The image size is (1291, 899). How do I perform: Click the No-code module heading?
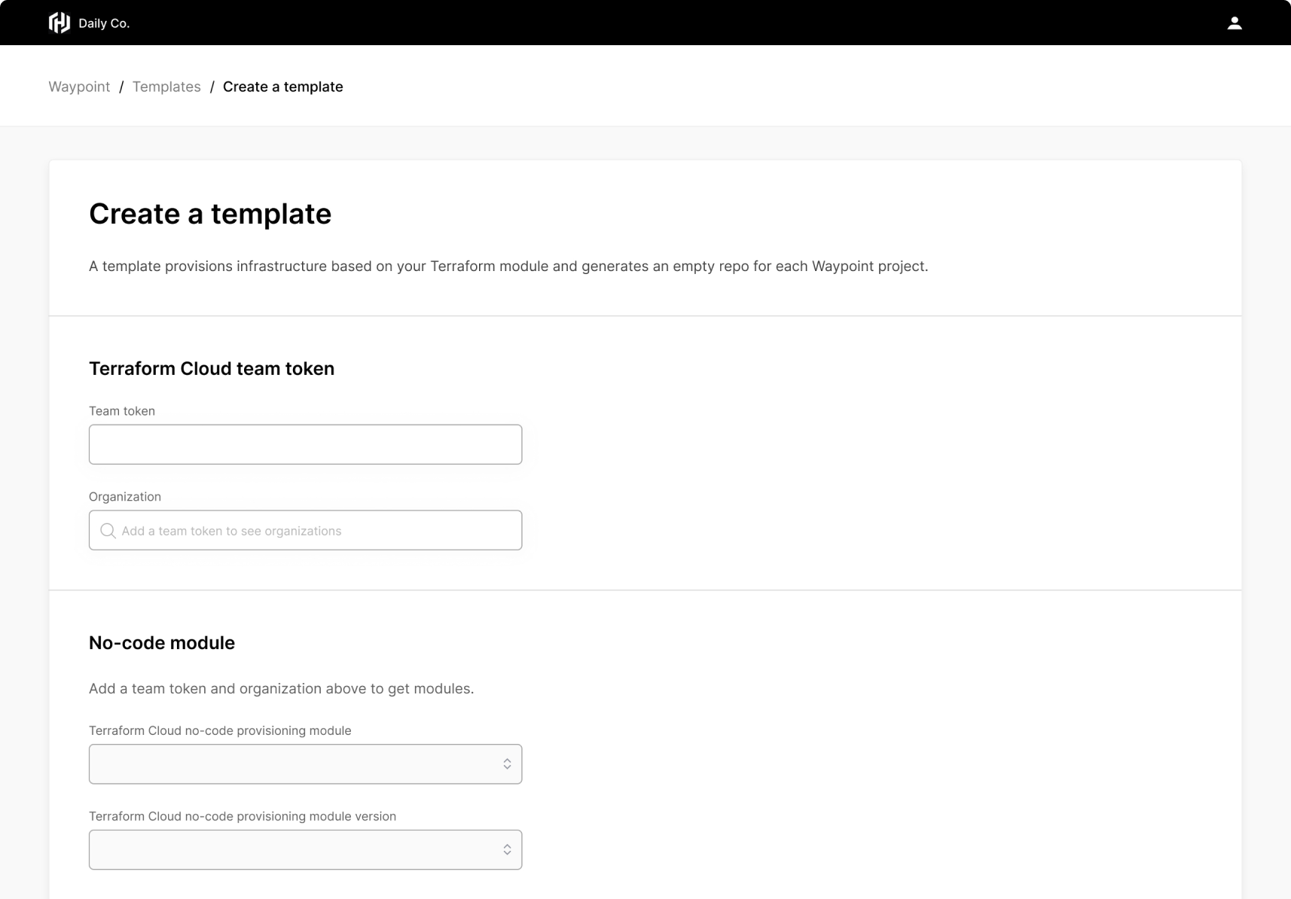click(x=162, y=642)
